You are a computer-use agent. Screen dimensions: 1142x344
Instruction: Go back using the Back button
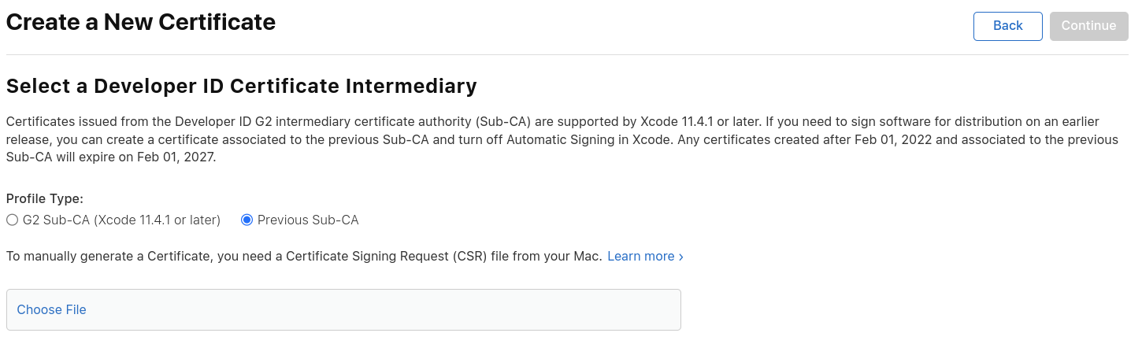[x=1007, y=26]
